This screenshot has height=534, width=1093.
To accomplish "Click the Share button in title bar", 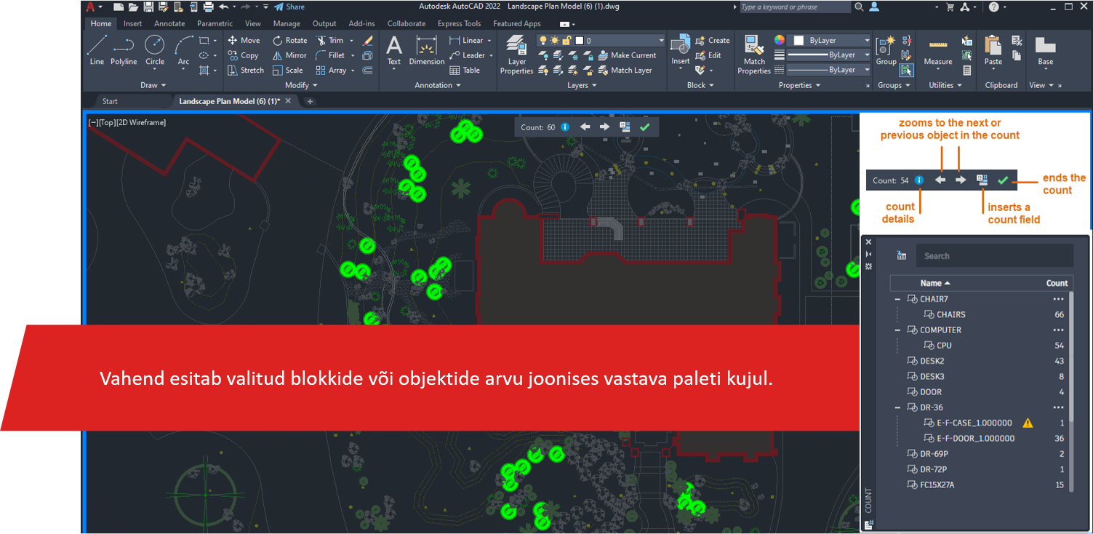I will 289,7.
